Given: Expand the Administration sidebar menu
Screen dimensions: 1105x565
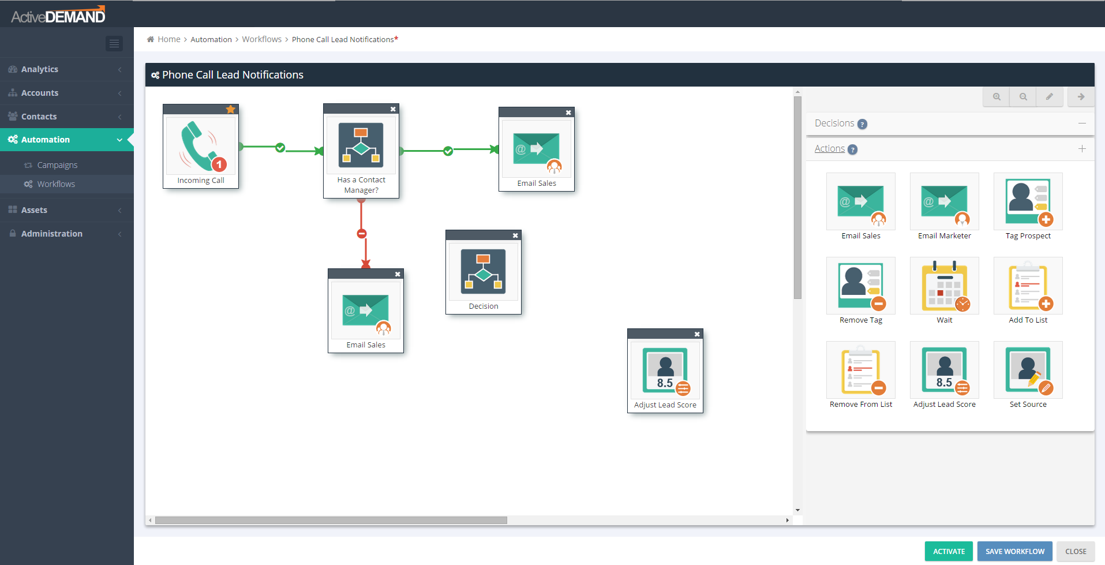Looking at the screenshot, I should [67, 234].
